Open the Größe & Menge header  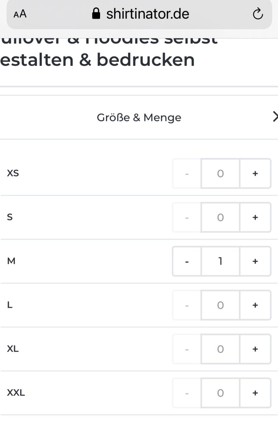point(139,118)
